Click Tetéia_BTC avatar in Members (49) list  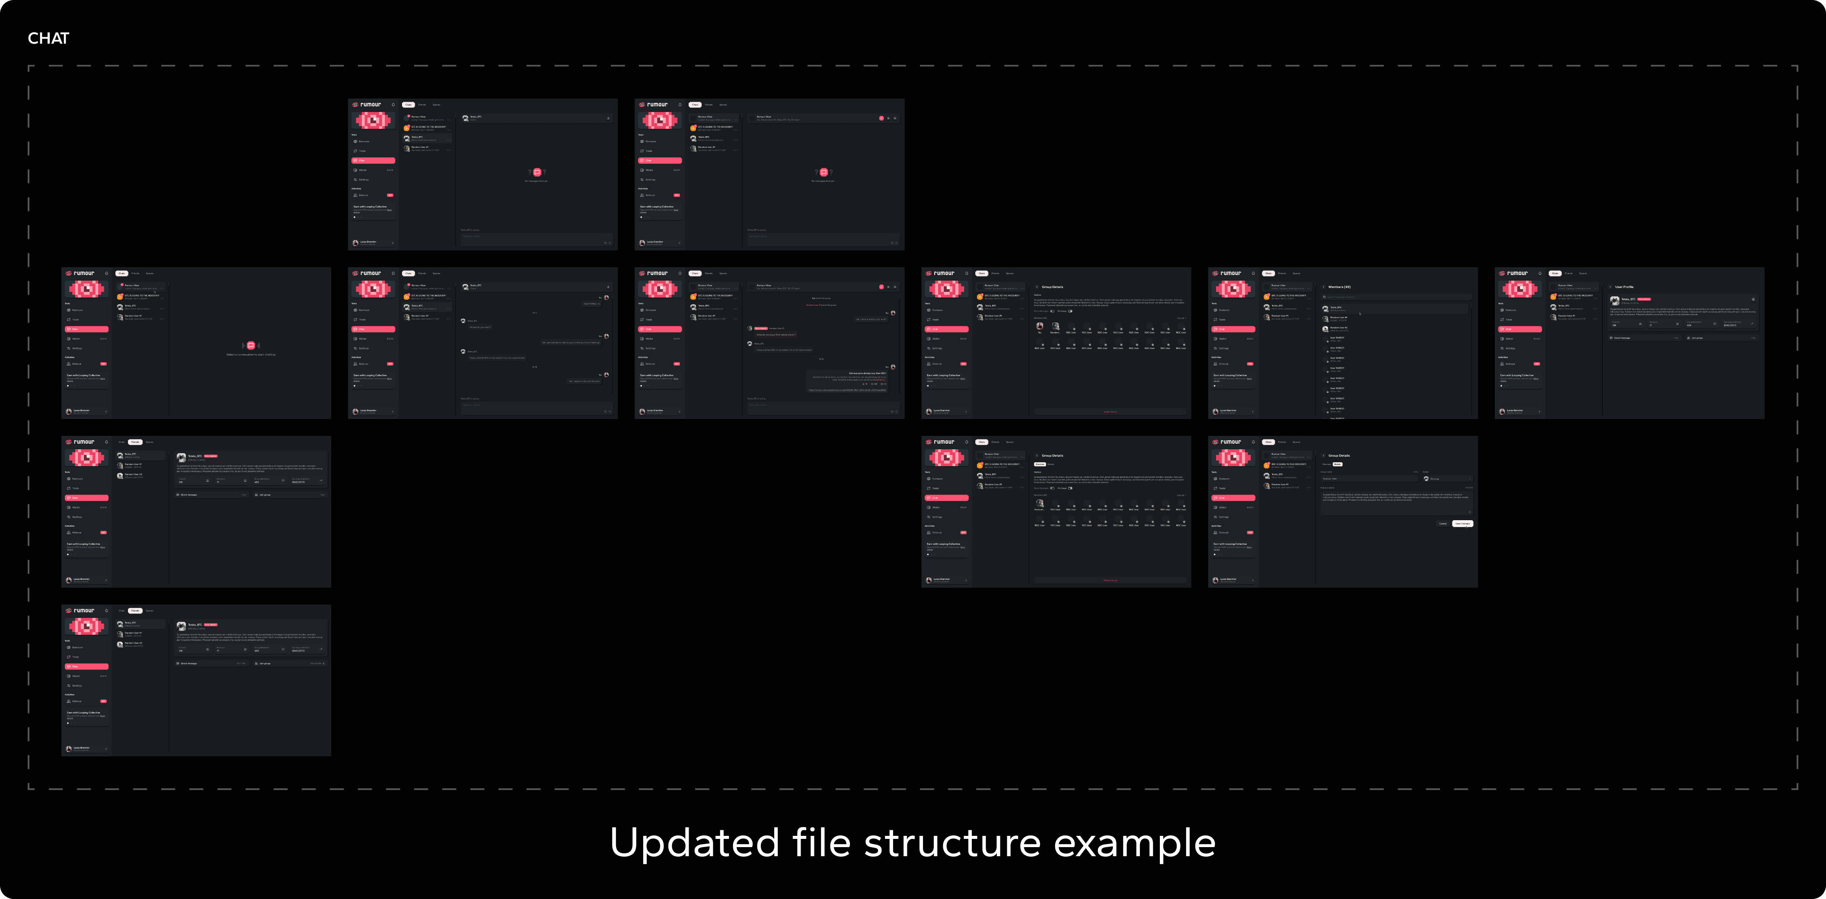[x=1325, y=308]
